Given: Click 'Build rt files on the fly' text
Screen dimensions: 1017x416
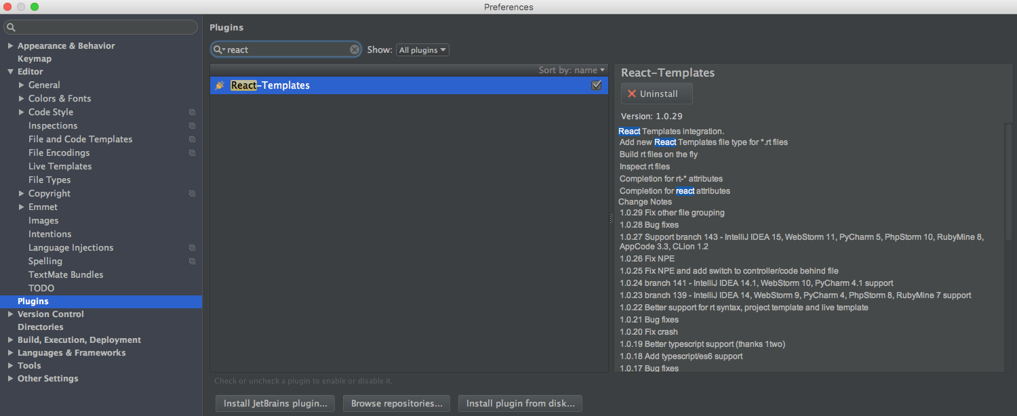Looking at the screenshot, I should point(658,154).
